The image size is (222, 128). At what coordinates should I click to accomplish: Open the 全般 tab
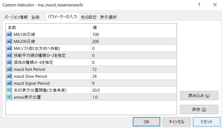35,17
